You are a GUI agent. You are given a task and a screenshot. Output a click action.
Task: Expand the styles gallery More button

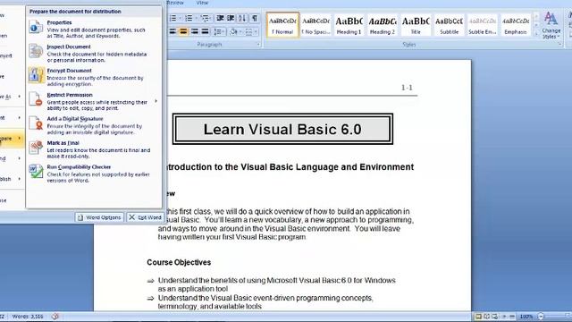[536, 33]
